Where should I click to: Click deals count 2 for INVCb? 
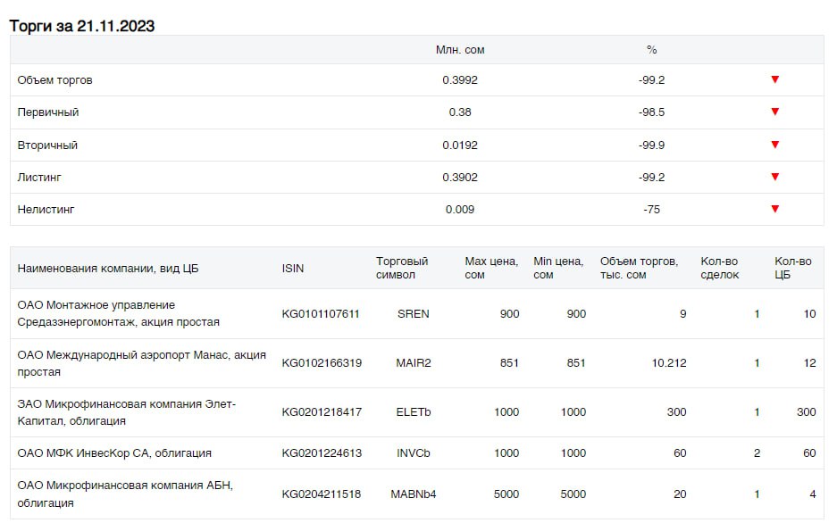point(757,453)
